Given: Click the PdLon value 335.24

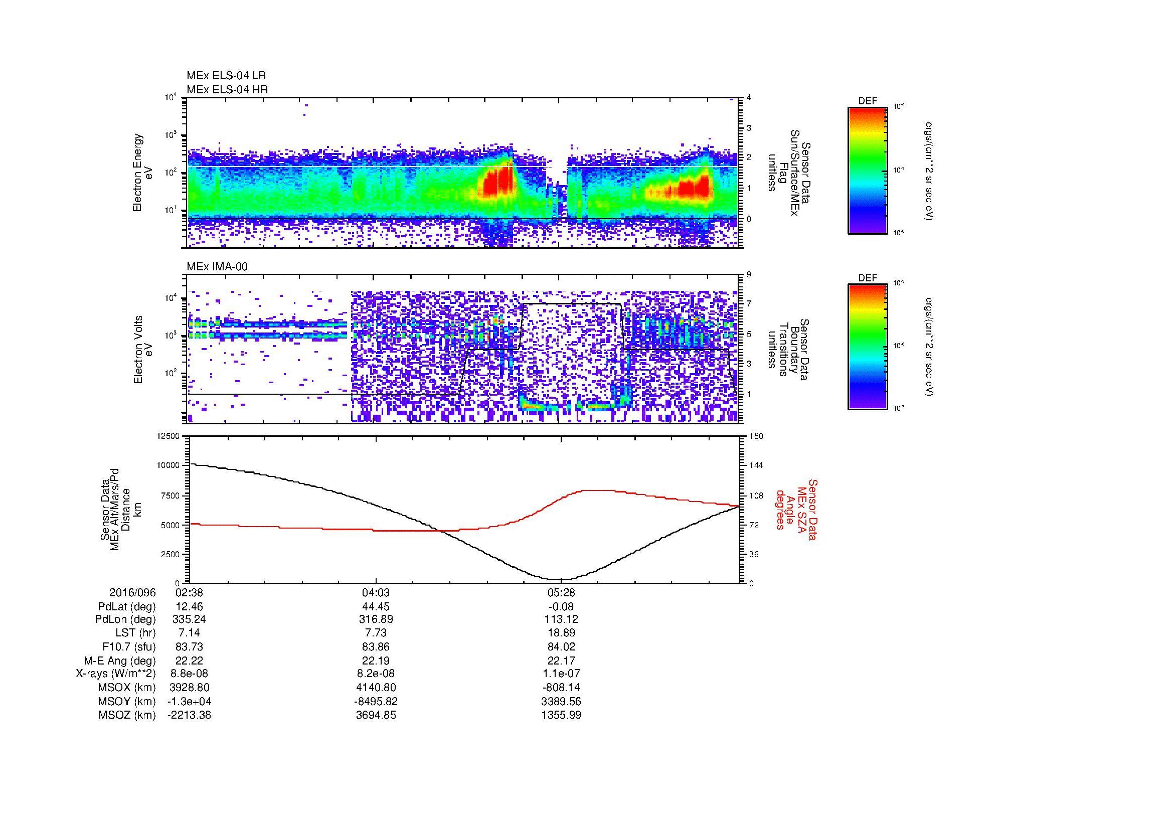Looking at the screenshot, I should tap(189, 619).
